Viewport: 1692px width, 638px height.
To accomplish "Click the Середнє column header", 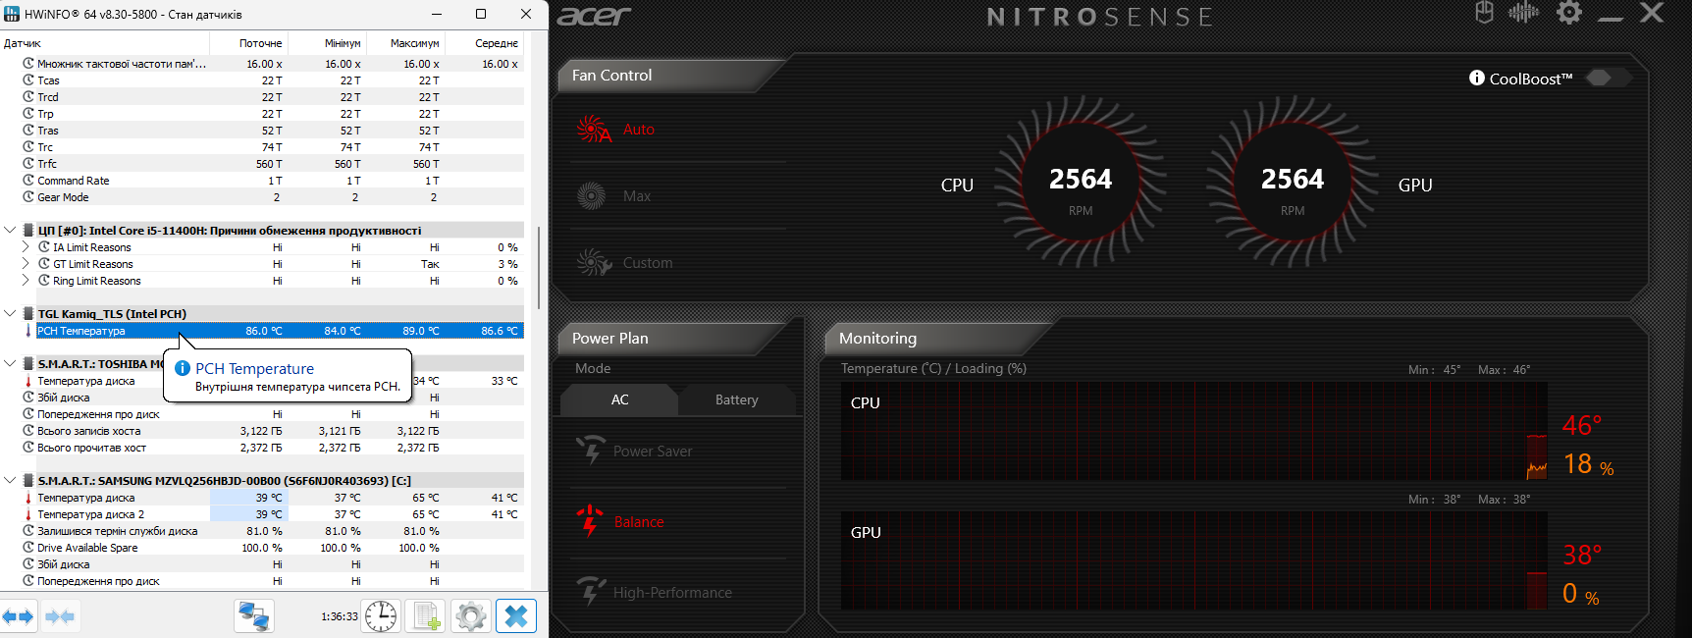I will coord(484,43).
